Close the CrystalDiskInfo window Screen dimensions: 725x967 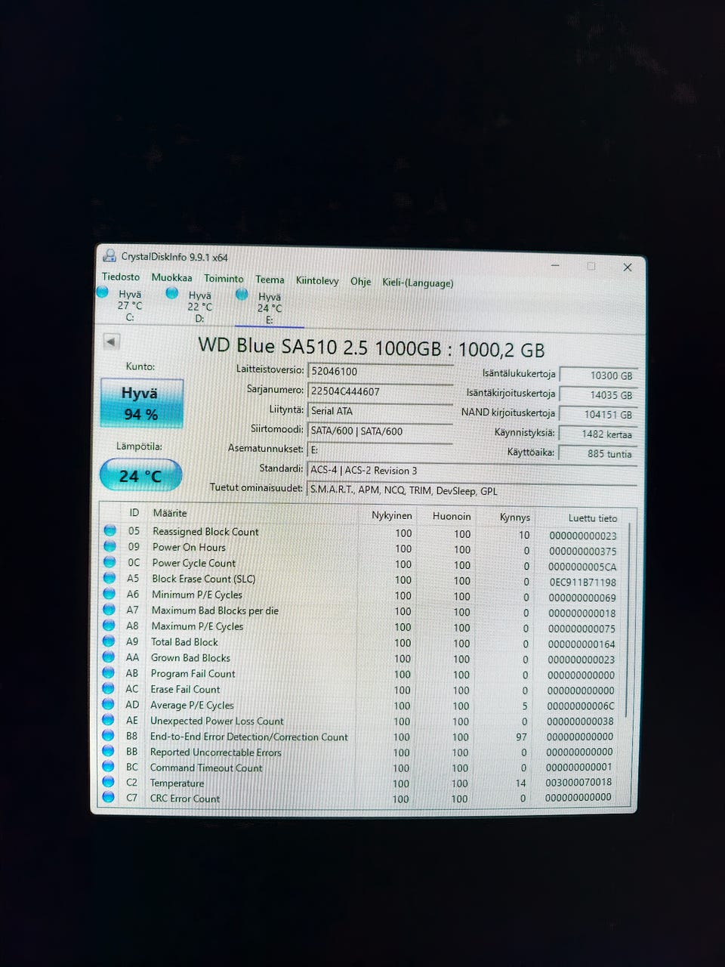point(627,267)
